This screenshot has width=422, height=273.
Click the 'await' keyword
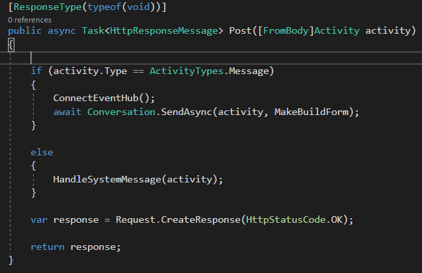point(67,112)
